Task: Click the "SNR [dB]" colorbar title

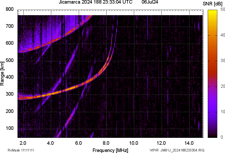Action: [x=213, y=4]
